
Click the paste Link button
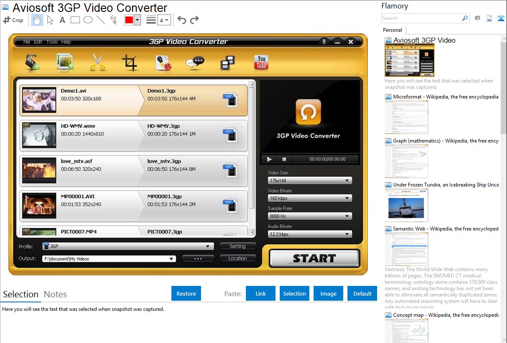tap(261, 293)
